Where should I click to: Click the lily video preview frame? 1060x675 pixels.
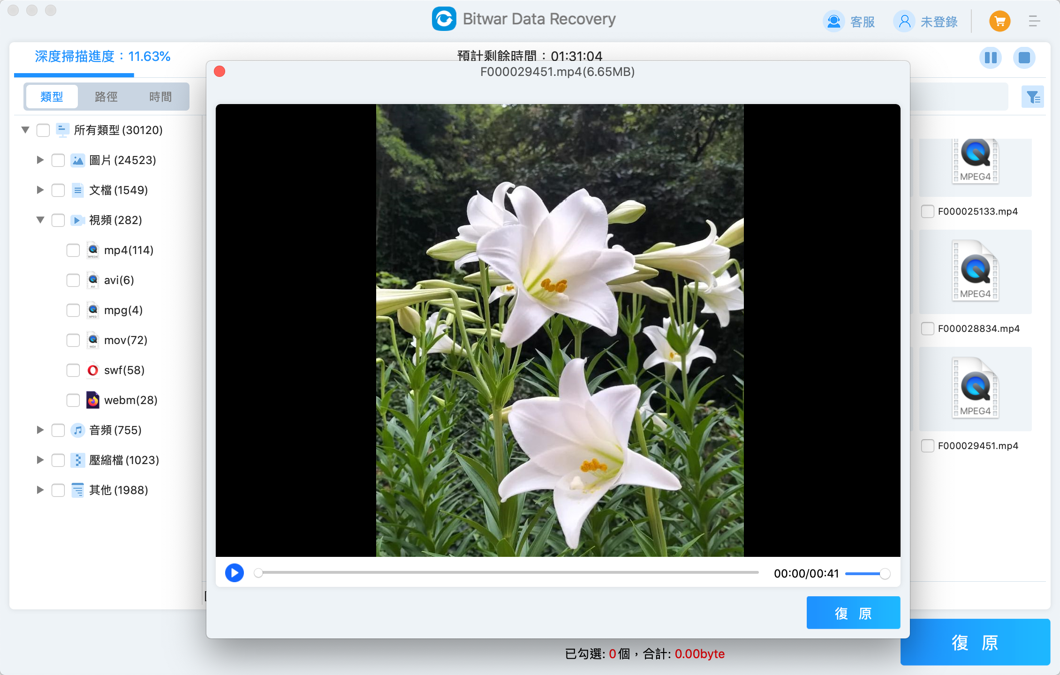pos(560,330)
